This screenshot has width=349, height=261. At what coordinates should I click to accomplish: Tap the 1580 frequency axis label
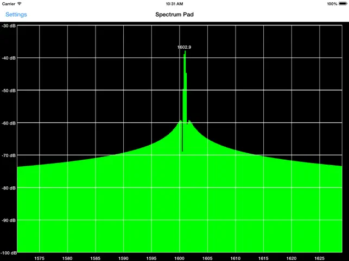(67, 258)
